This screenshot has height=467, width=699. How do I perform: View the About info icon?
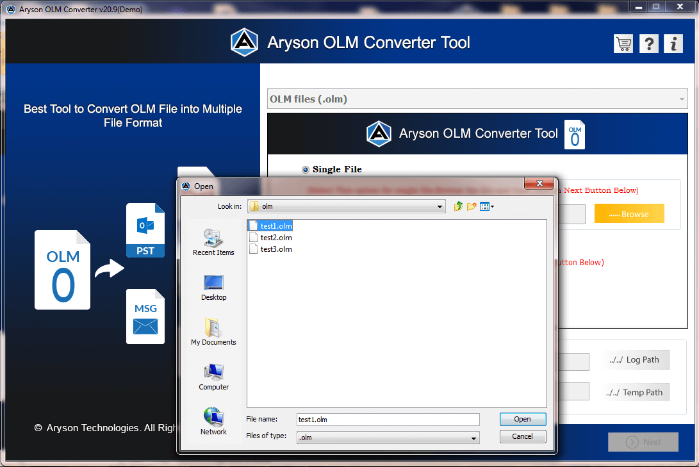click(x=673, y=44)
